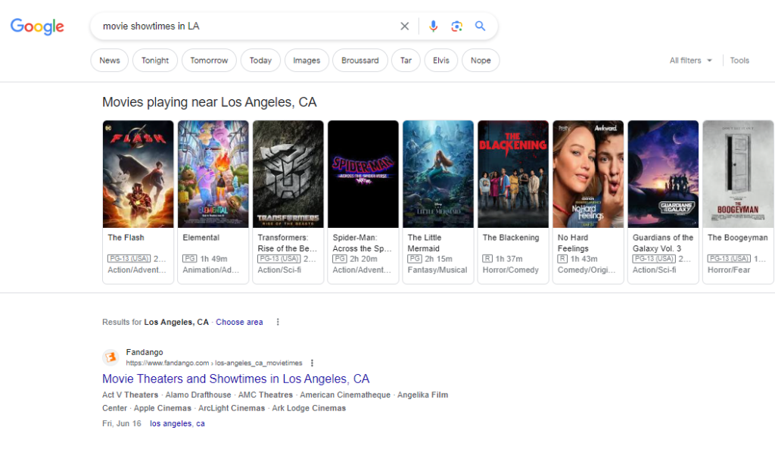
Task: Click Guardians of the Galaxy Vol. 3 title
Action: click(x=663, y=243)
